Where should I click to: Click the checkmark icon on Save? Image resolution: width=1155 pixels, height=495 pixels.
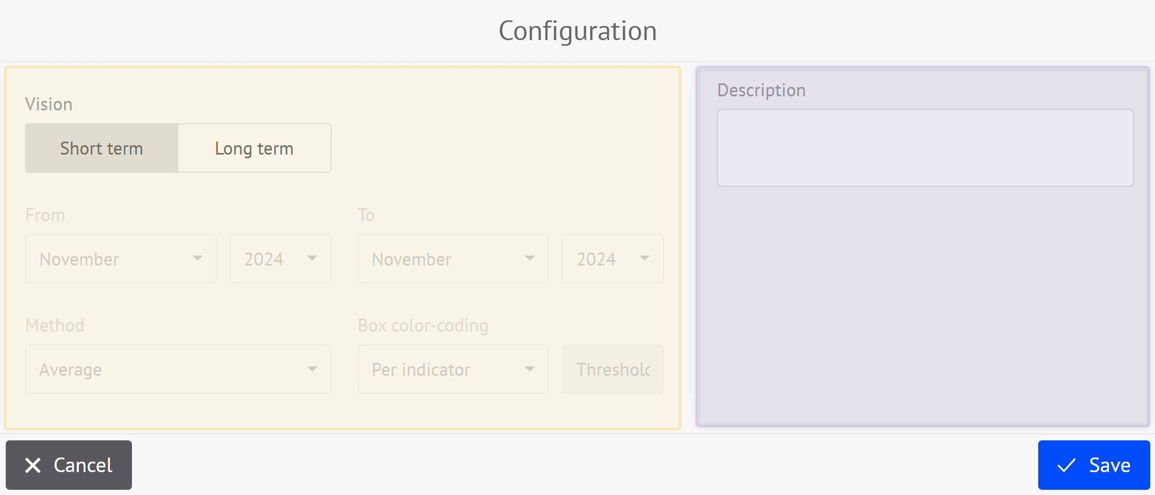tap(1066, 465)
